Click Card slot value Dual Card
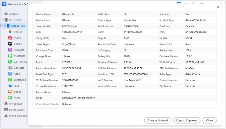The width and height of the screenshot is (226, 129). click(191, 26)
